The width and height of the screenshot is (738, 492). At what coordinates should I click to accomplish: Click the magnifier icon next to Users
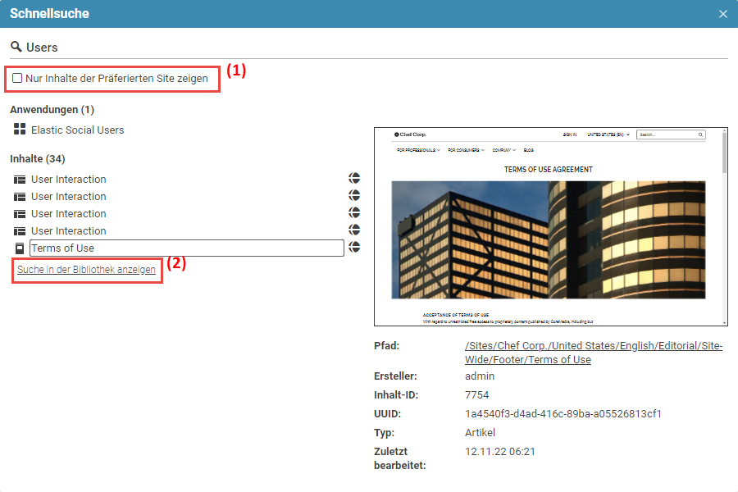16,48
